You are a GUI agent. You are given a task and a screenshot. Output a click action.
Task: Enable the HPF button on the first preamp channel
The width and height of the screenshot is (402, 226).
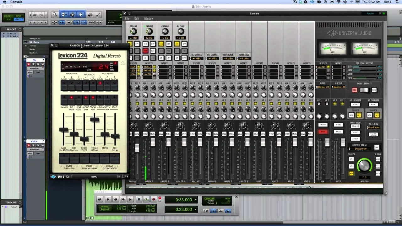click(137, 44)
